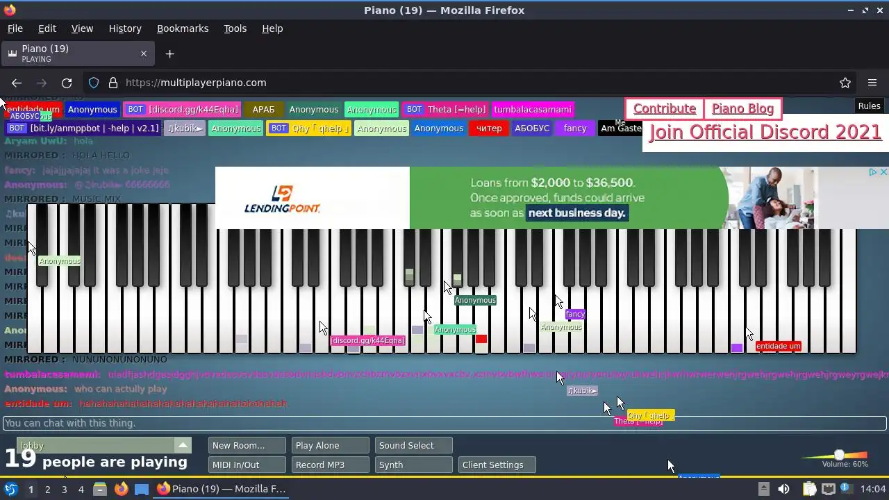Select the ♫kubik► name tag in user list

pyautogui.click(x=185, y=128)
